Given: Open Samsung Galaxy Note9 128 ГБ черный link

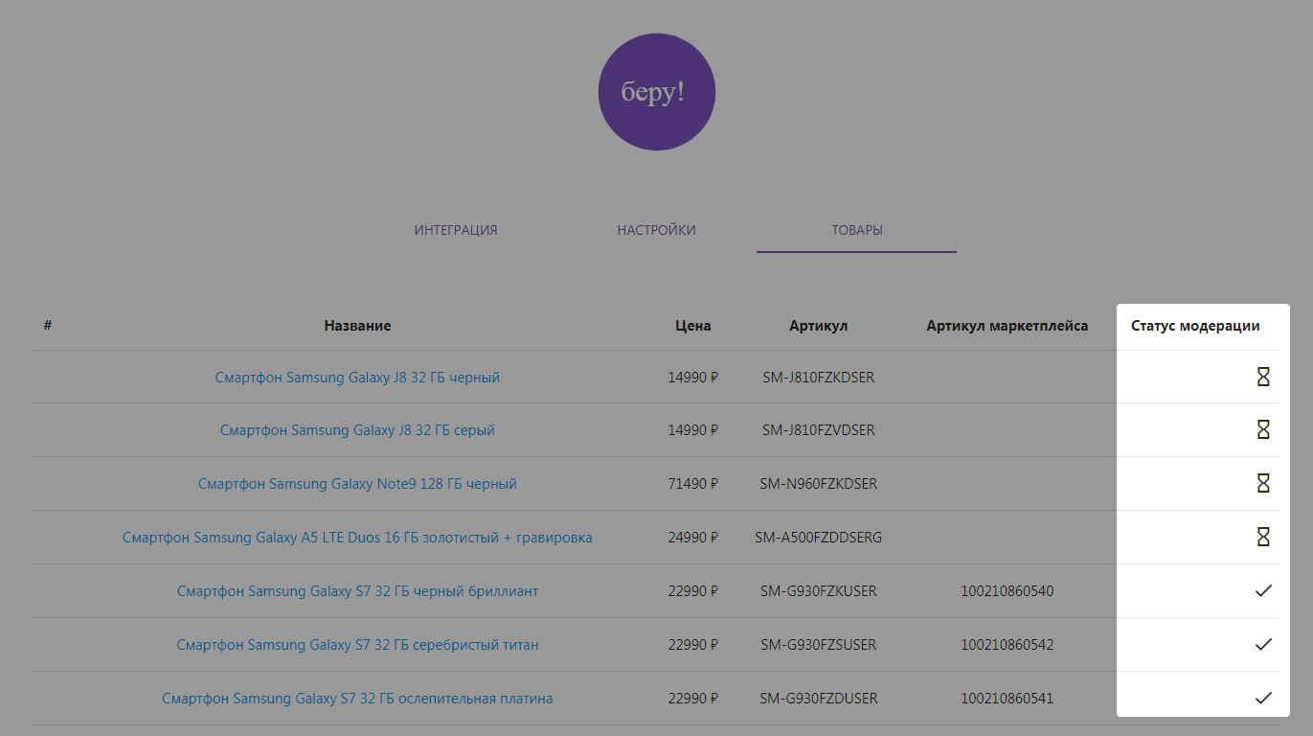Looking at the screenshot, I should pyautogui.click(x=357, y=484).
